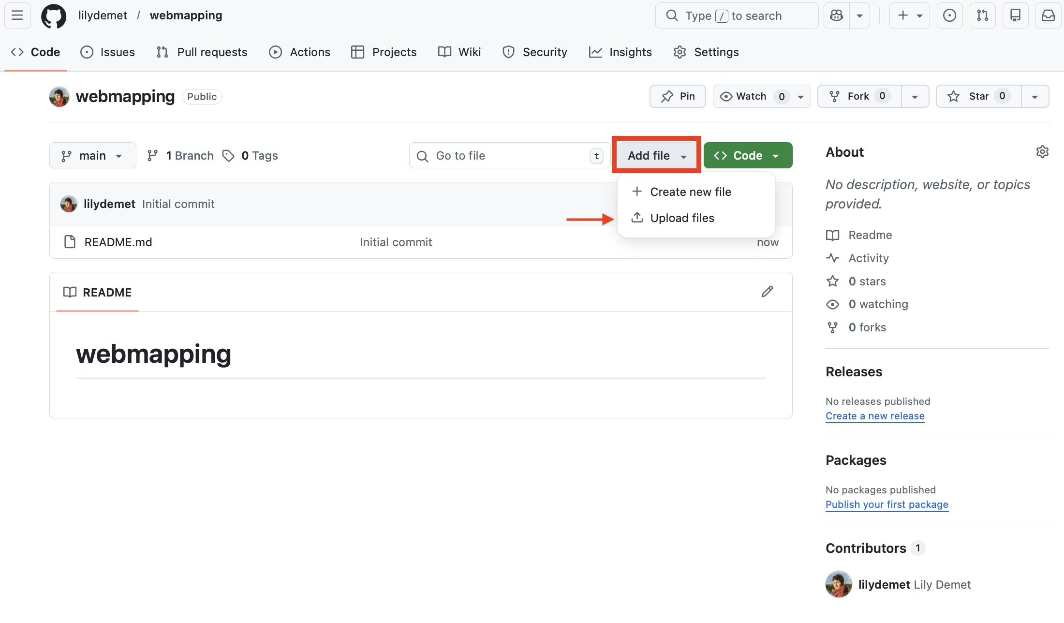Click the GitHub Octocat logo

(x=53, y=16)
